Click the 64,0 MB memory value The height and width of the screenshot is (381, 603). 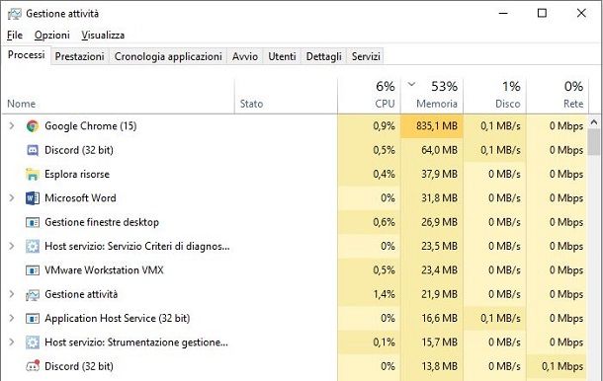point(439,150)
